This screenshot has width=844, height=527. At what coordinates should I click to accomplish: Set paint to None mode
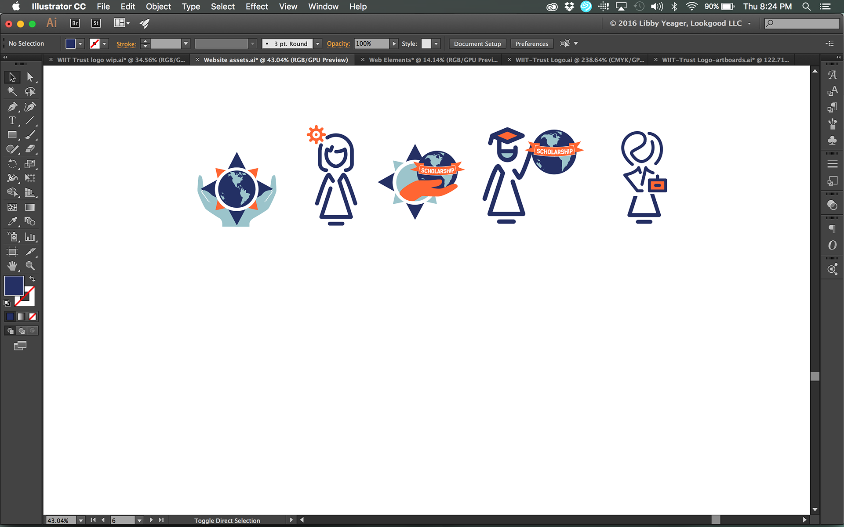(x=33, y=317)
